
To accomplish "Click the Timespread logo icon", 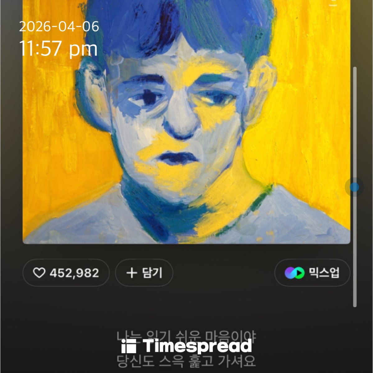I will point(129,346).
